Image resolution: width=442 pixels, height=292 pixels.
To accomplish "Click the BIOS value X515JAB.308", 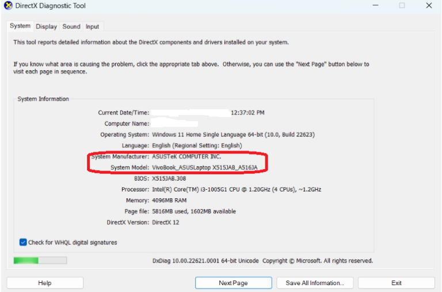I will click(x=169, y=178).
